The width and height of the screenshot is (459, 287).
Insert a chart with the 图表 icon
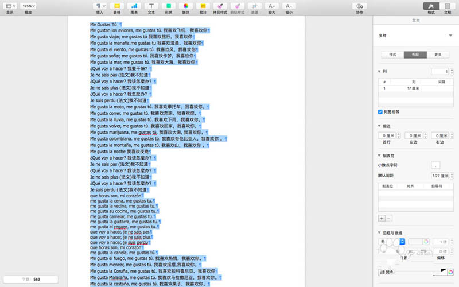click(134, 6)
